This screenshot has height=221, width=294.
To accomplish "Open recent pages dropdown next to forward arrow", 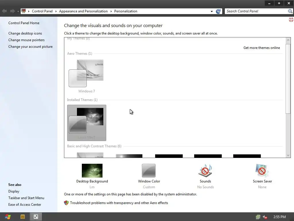I will tap(18, 12).
